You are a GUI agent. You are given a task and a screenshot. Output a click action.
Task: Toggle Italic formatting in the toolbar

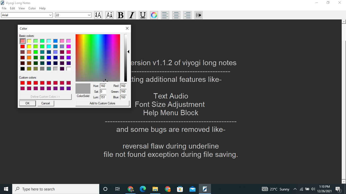(x=132, y=15)
